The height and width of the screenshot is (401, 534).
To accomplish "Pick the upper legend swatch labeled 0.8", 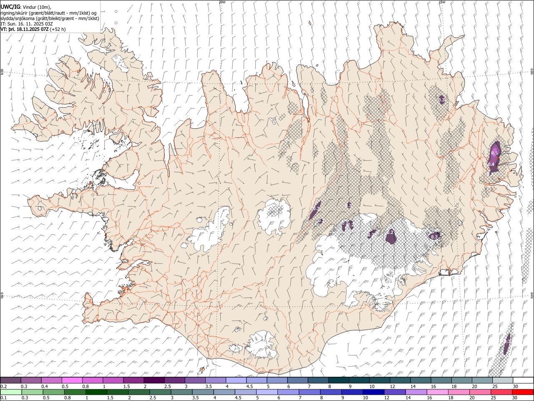I will (x=93, y=381).
